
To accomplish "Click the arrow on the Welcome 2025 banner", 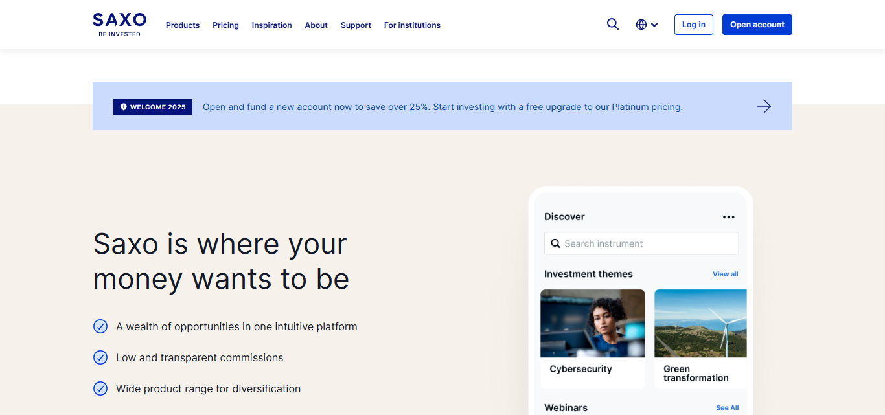I will pyautogui.click(x=764, y=106).
